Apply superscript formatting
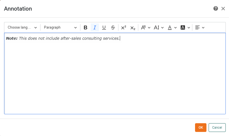Screen dimensions: 229x136 (x=124, y=27)
